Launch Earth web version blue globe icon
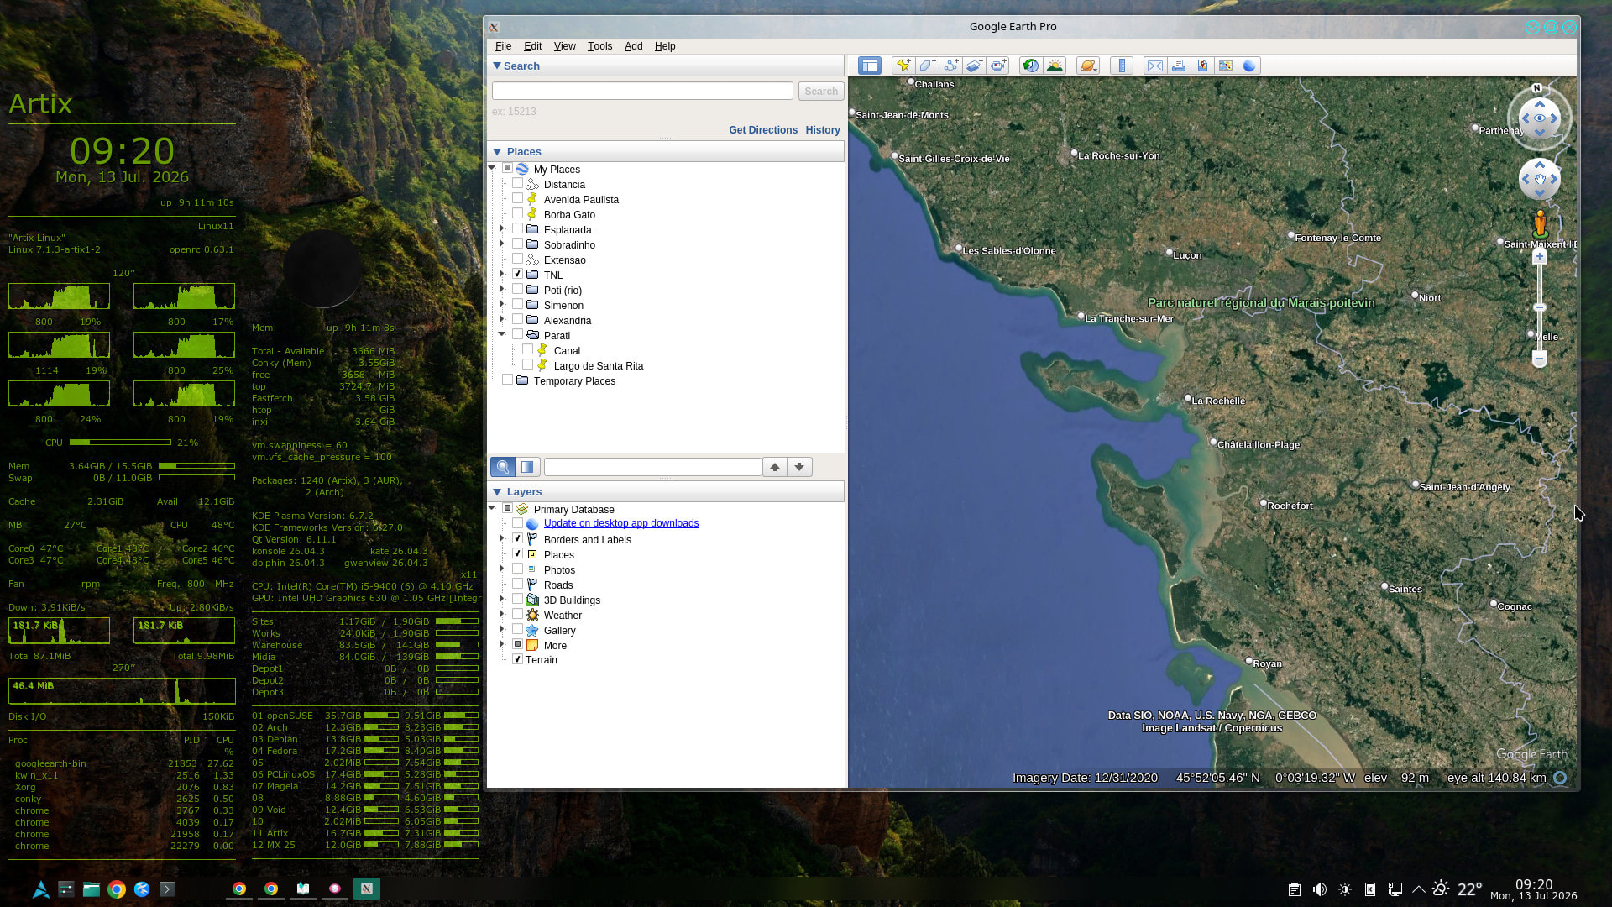The height and width of the screenshot is (907, 1612). click(1249, 66)
